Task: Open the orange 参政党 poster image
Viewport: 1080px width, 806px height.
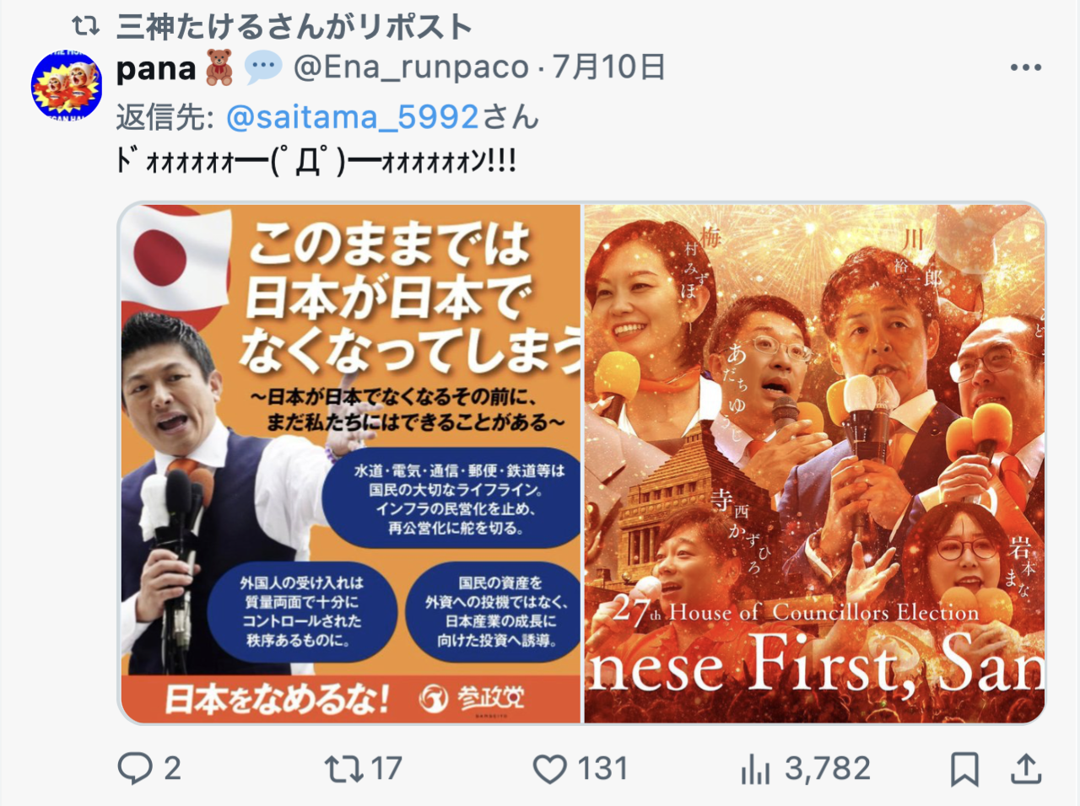Action: pos(350,464)
